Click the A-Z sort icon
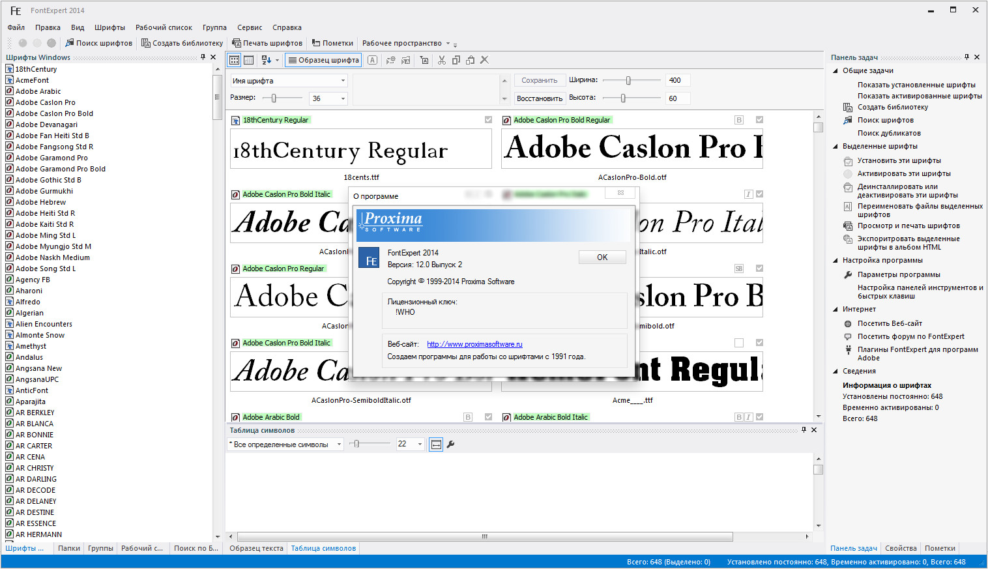The image size is (988, 569). coord(266,60)
